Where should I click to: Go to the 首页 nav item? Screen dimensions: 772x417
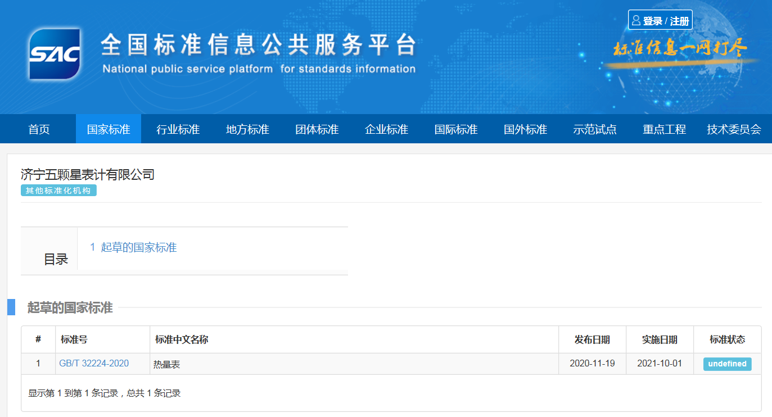pos(39,129)
